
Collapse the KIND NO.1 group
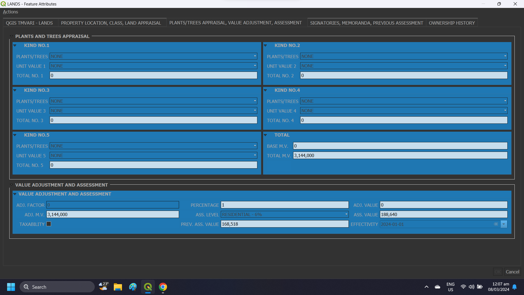click(x=15, y=46)
